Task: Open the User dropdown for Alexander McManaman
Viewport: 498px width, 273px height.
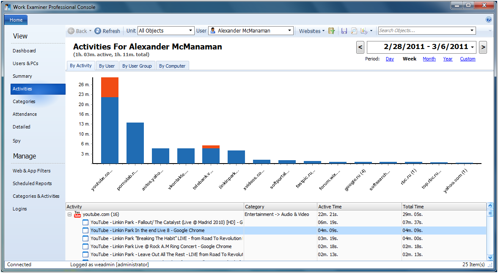Action: pyautogui.click(x=251, y=31)
